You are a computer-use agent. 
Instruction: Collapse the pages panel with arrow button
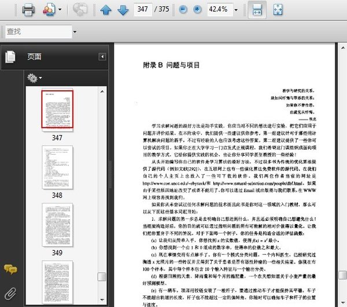[x=102, y=57]
